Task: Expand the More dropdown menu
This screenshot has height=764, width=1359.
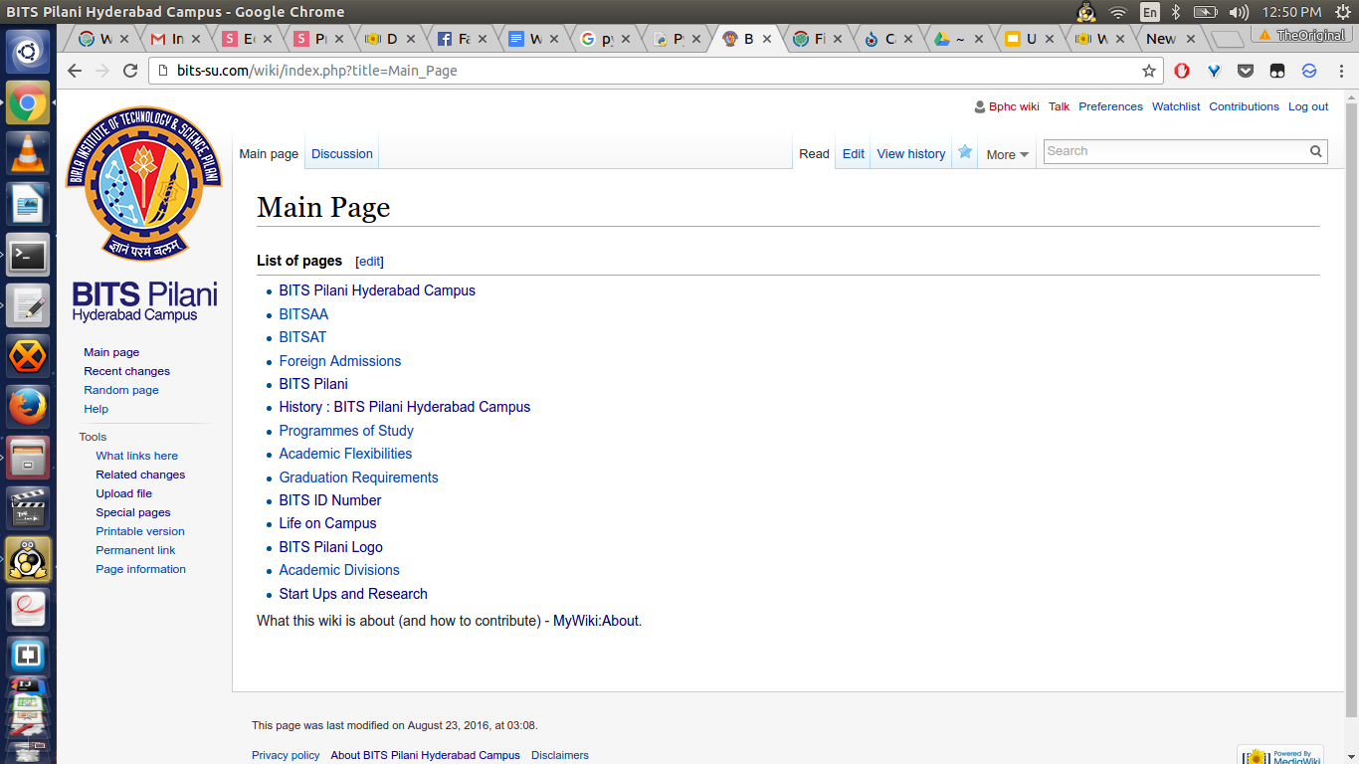Action: (1008, 154)
